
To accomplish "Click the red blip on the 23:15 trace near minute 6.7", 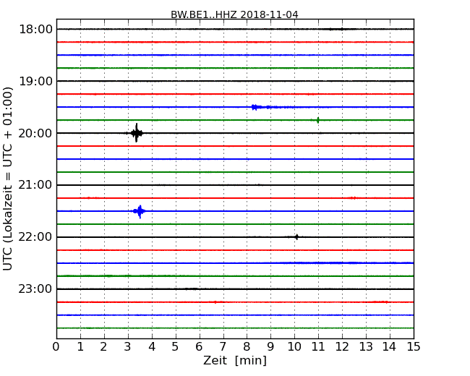I will pos(215,302).
